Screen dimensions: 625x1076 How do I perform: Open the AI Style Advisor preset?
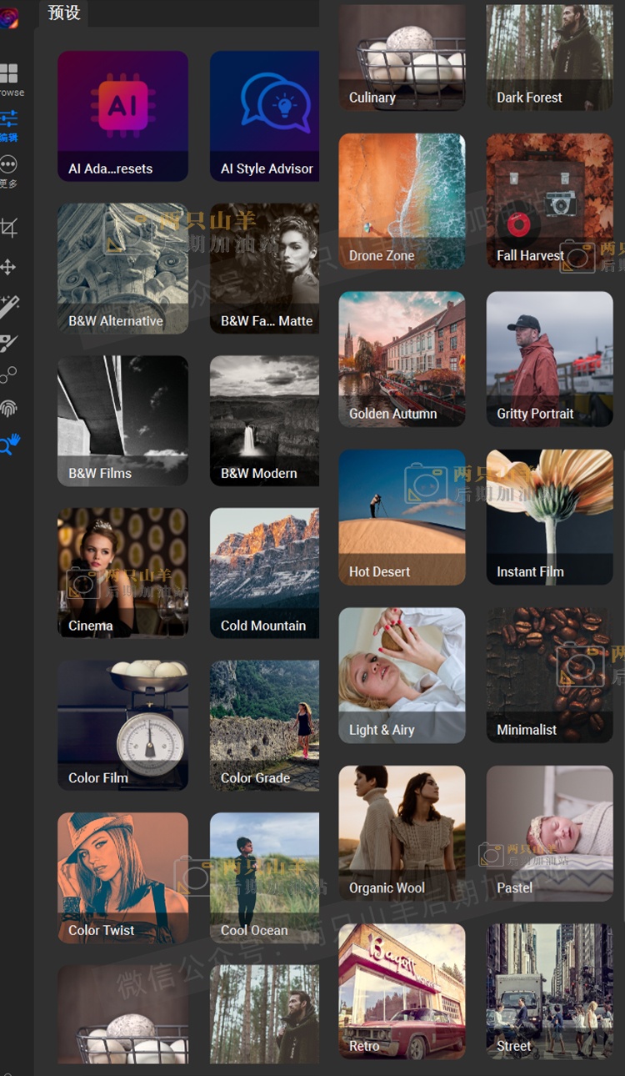[264, 116]
